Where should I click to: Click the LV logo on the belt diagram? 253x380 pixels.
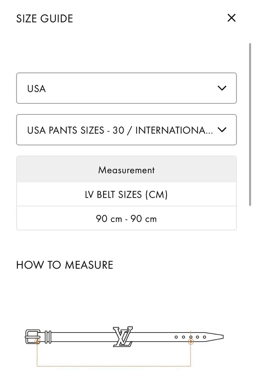click(123, 336)
